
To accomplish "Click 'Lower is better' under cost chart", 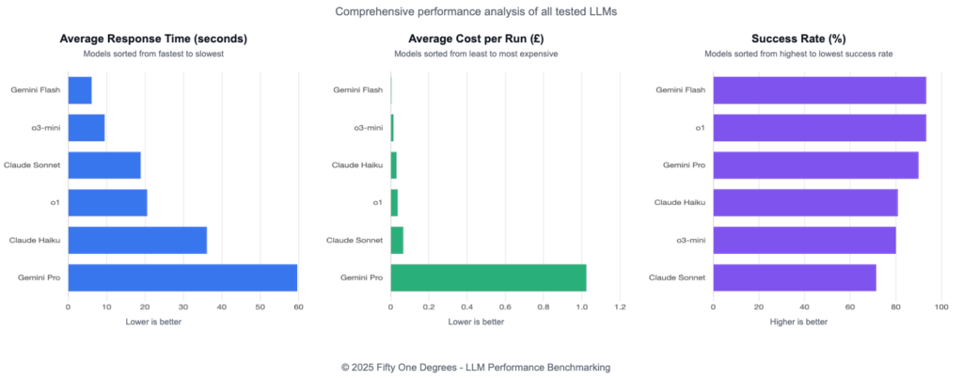I will (x=476, y=322).
